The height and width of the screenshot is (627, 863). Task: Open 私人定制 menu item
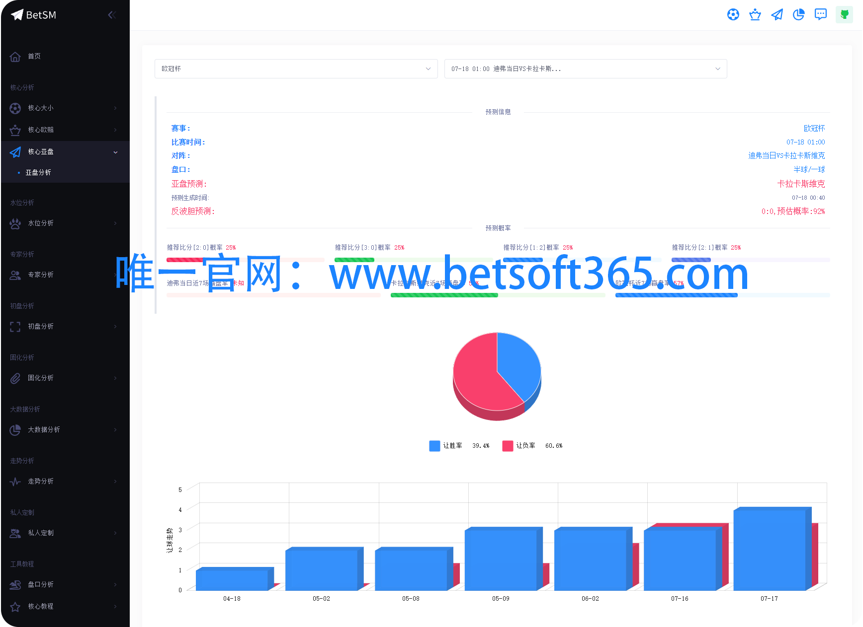[x=65, y=533]
